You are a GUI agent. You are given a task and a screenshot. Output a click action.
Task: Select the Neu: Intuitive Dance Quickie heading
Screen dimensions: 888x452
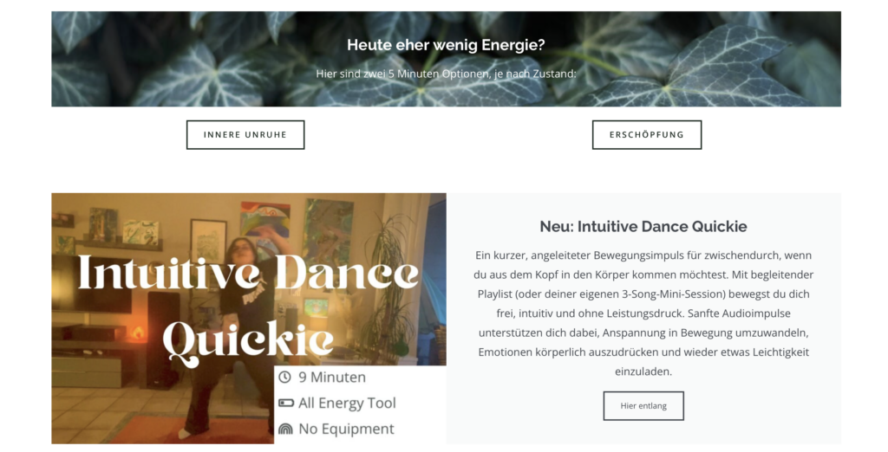click(x=643, y=226)
